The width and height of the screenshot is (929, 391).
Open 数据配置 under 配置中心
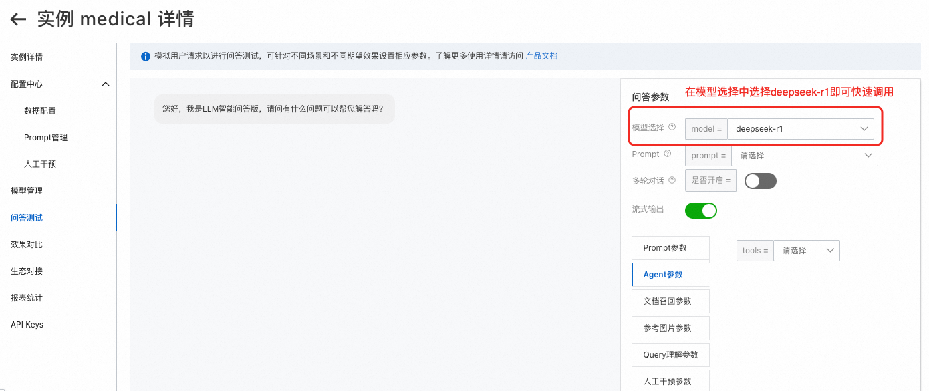click(x=40, y=111)
